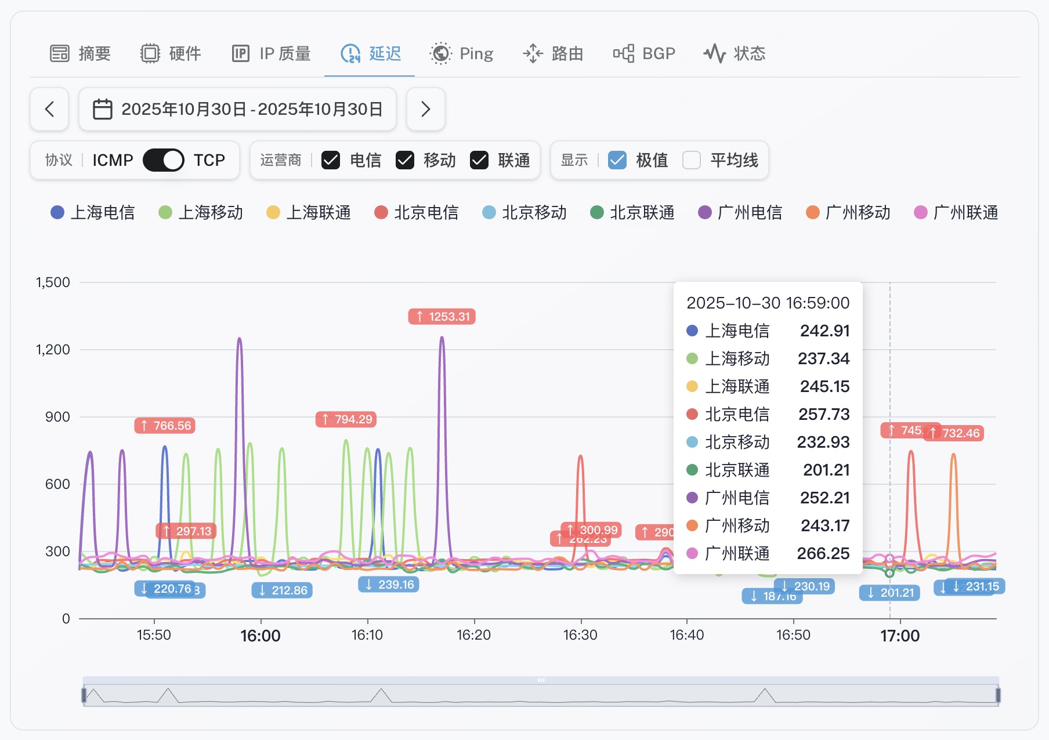This screenshot has width=1049, height=740.
Task: Click the 状态 pulse wave icon
Action: point(714,53)
